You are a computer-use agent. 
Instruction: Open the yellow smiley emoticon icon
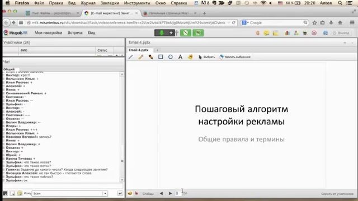click(266, 33)
